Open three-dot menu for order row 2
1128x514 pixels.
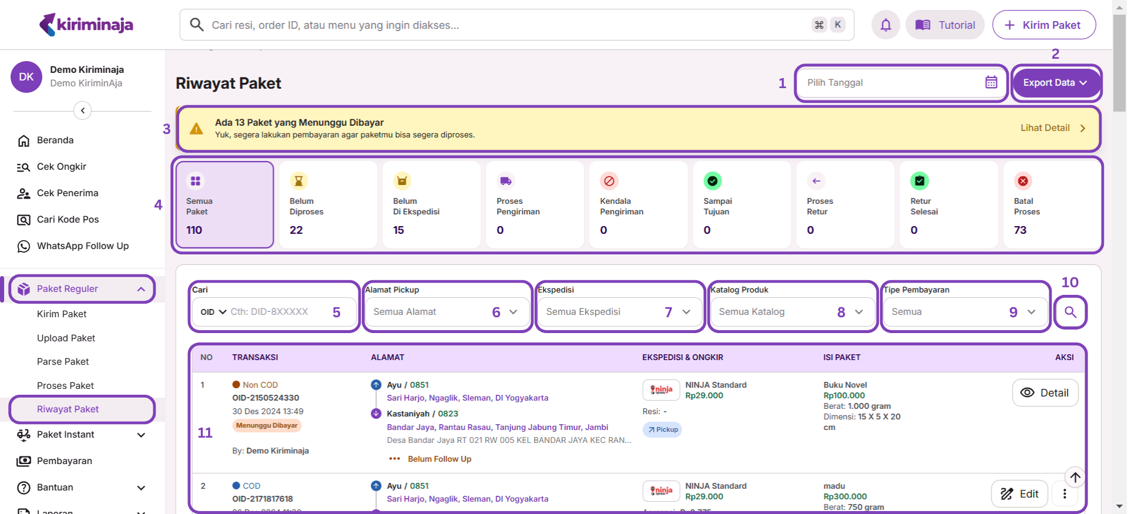coord(1065,494)
